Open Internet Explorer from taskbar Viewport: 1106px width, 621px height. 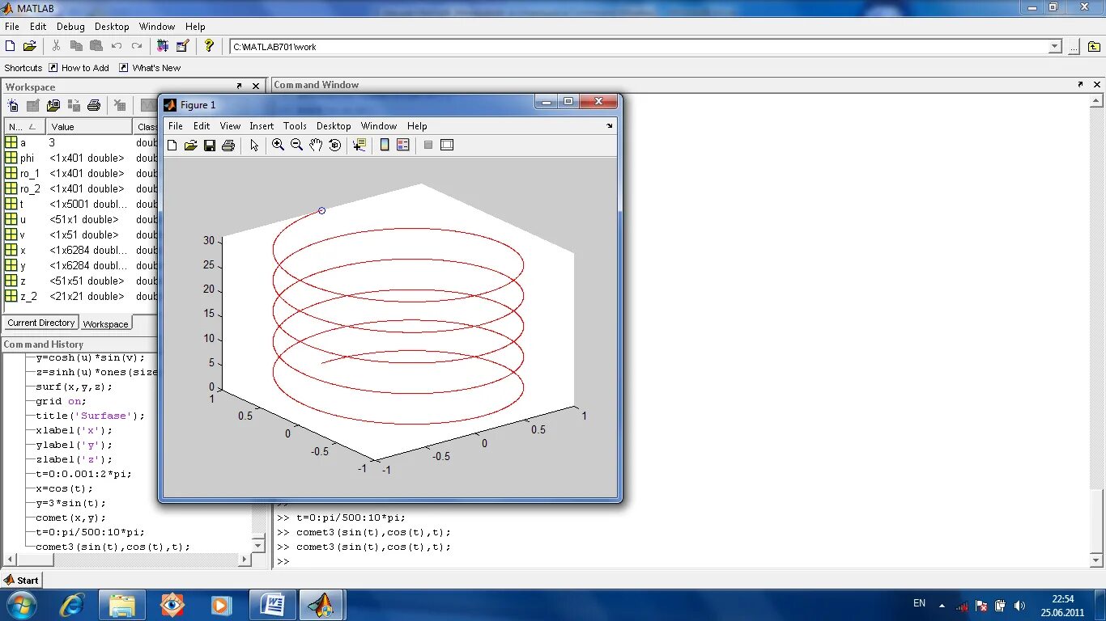pyautogui.click(x=72, y=605)
